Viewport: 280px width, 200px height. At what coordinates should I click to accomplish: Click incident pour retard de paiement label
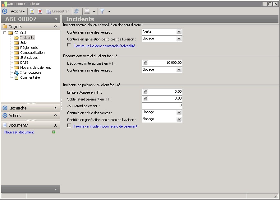pos(105,126)
